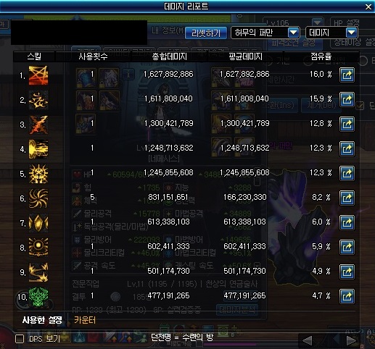Sort by 총합데미지 column header
375x349 pixels.
(x=169, y=56)
